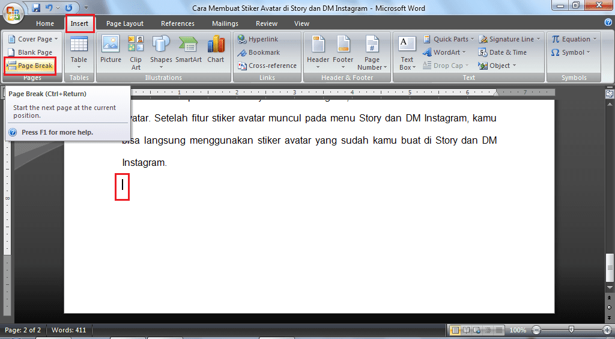Open the View tab

[301, 23]
